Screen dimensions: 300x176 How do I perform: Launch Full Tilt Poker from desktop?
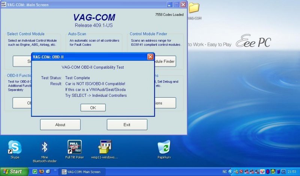click(x=74, y=147)
